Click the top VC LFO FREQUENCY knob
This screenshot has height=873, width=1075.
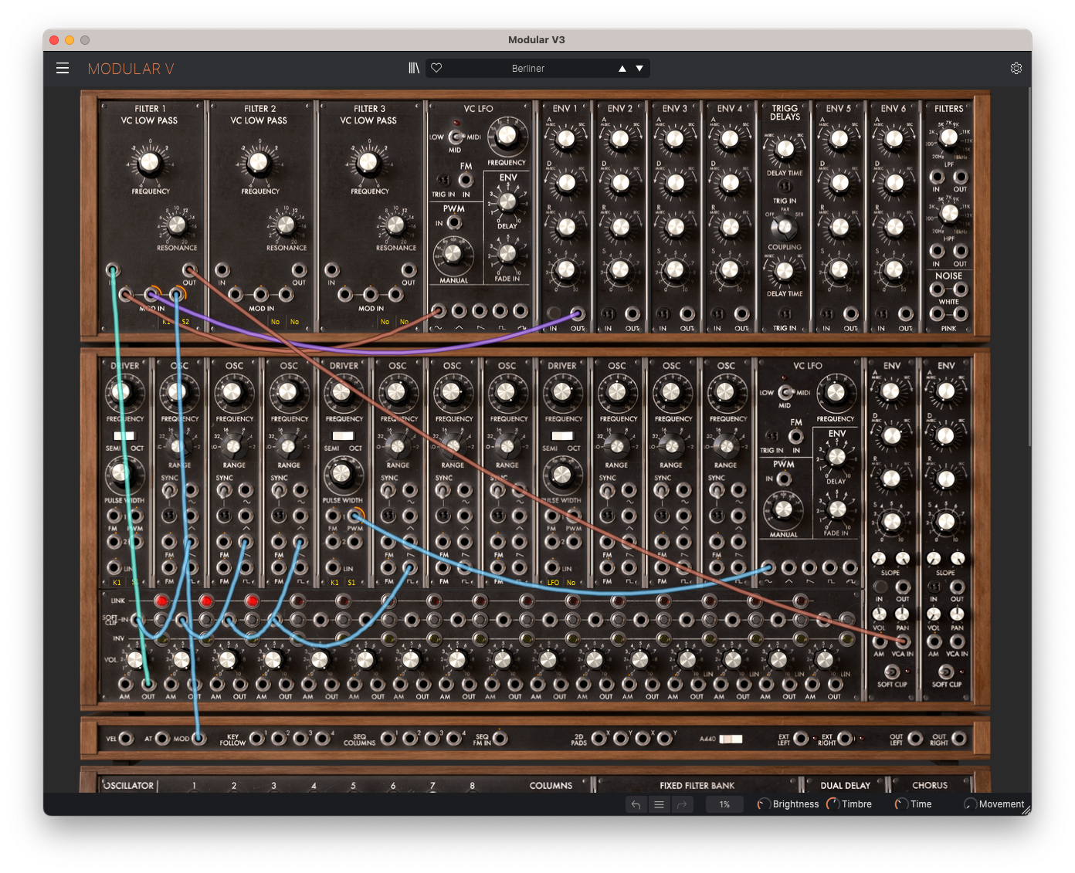507,135
